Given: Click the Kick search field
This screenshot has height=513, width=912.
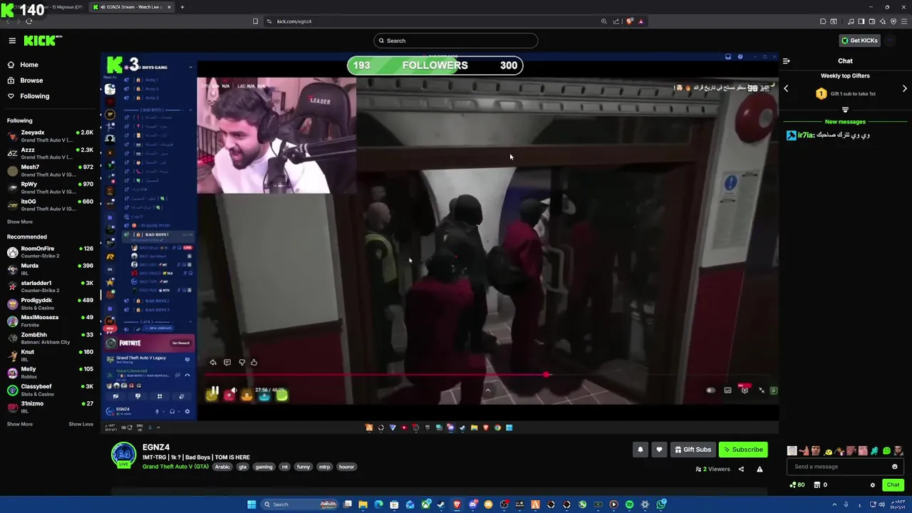Looking at the screenshot, I should pos(456,41).
